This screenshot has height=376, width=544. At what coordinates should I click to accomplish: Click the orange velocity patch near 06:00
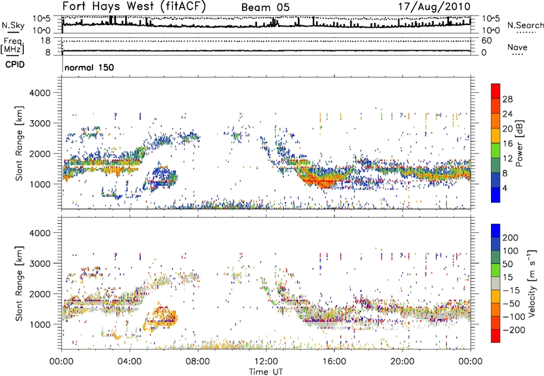click(161, 316)
